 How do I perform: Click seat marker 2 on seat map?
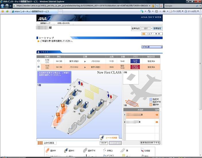coord(63,105)
